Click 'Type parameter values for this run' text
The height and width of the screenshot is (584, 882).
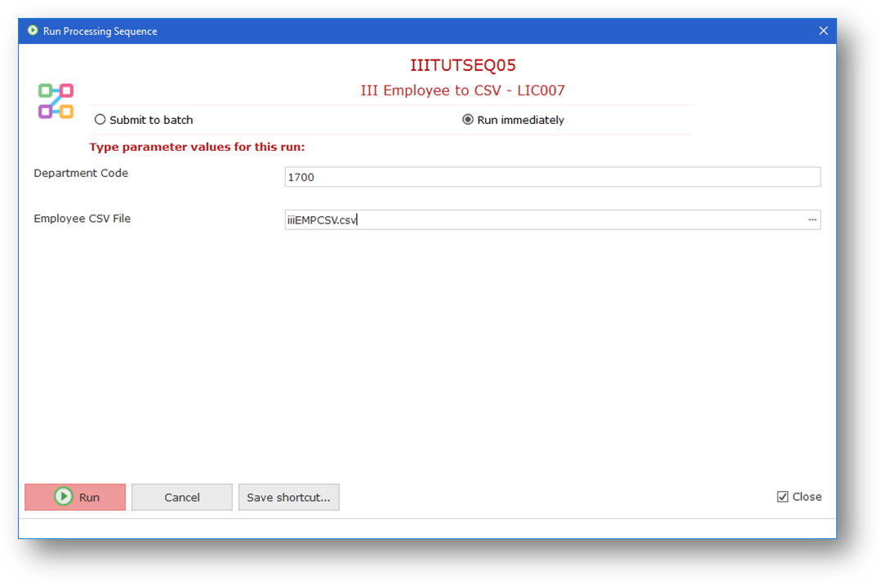click(x=197, y=147)
